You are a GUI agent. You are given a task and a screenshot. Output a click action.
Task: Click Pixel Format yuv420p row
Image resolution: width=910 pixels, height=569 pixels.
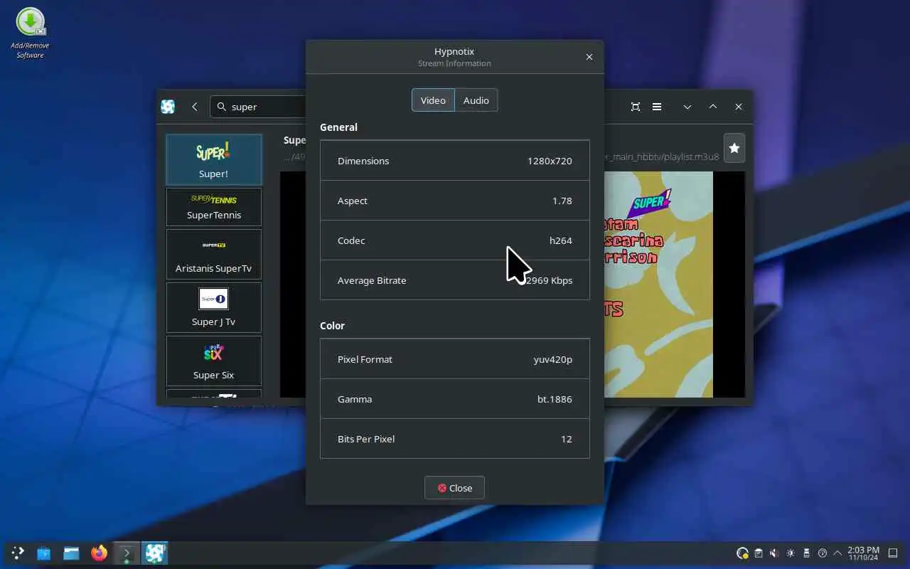pyautogui.click(x=455, y=359)
